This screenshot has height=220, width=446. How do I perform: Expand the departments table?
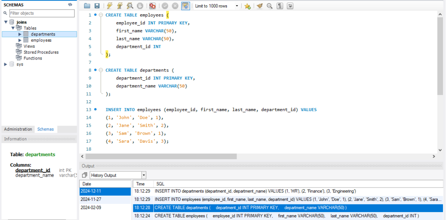20,34
